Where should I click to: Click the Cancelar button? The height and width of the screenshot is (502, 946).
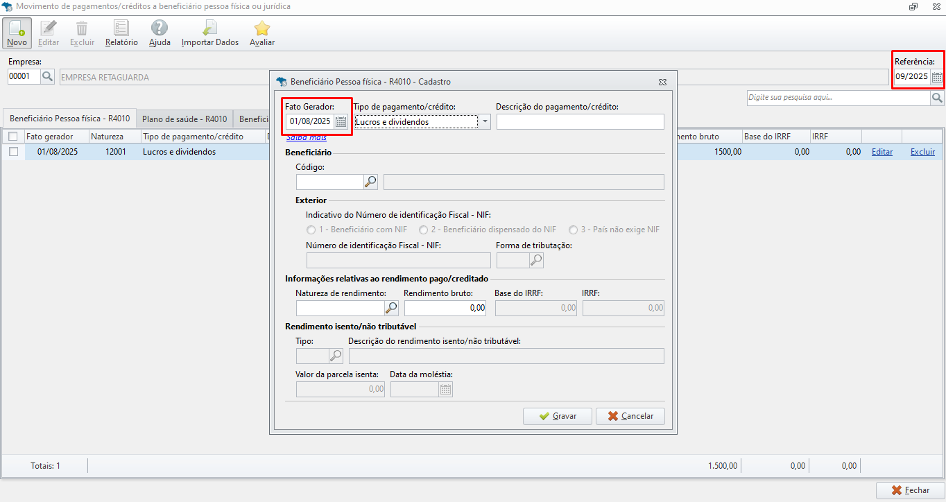click(x=630, y=416)
